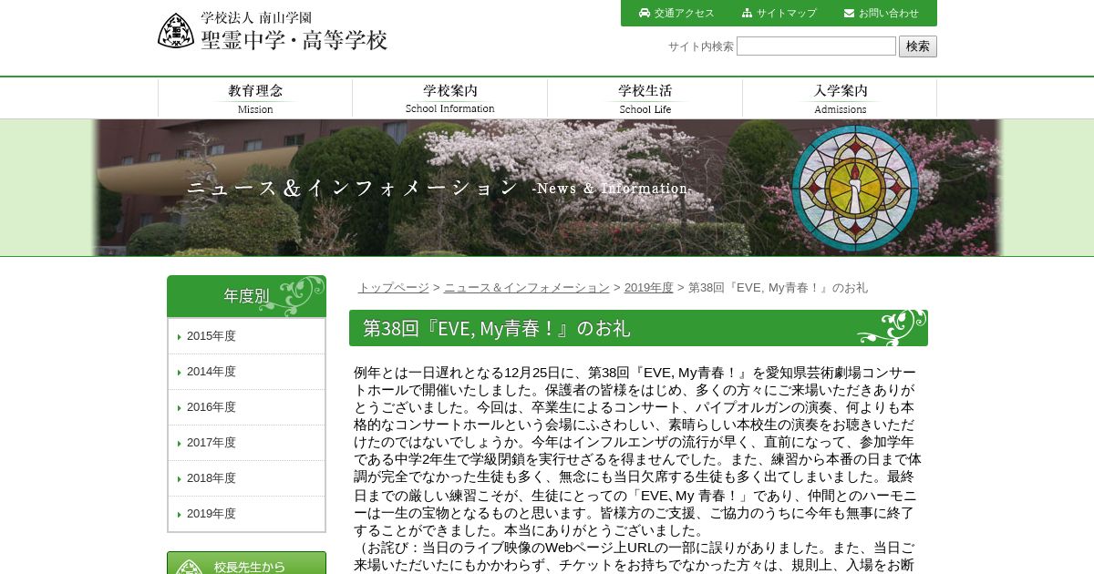Select 2014年度 in sidebar

[x=246, y=372]
